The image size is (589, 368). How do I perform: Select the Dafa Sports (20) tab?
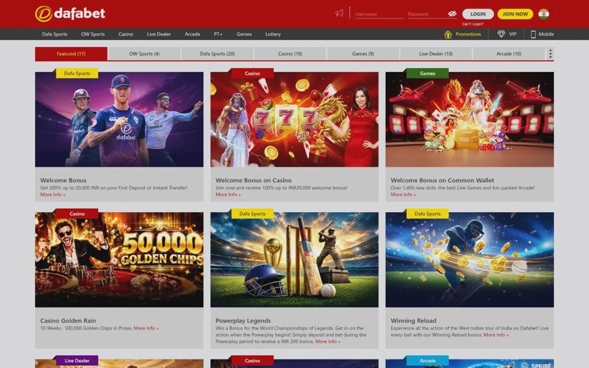[x=217, y=54]
